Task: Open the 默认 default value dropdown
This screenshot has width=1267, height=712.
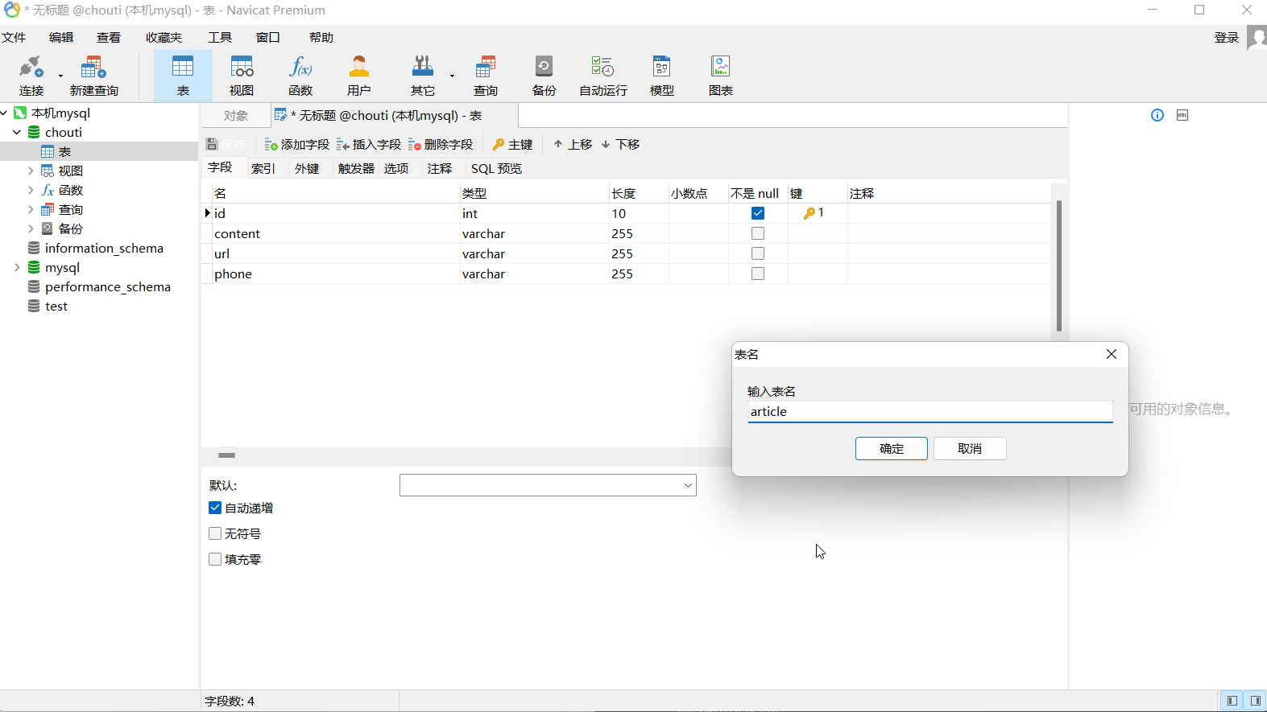Action: tap(688, 485)
